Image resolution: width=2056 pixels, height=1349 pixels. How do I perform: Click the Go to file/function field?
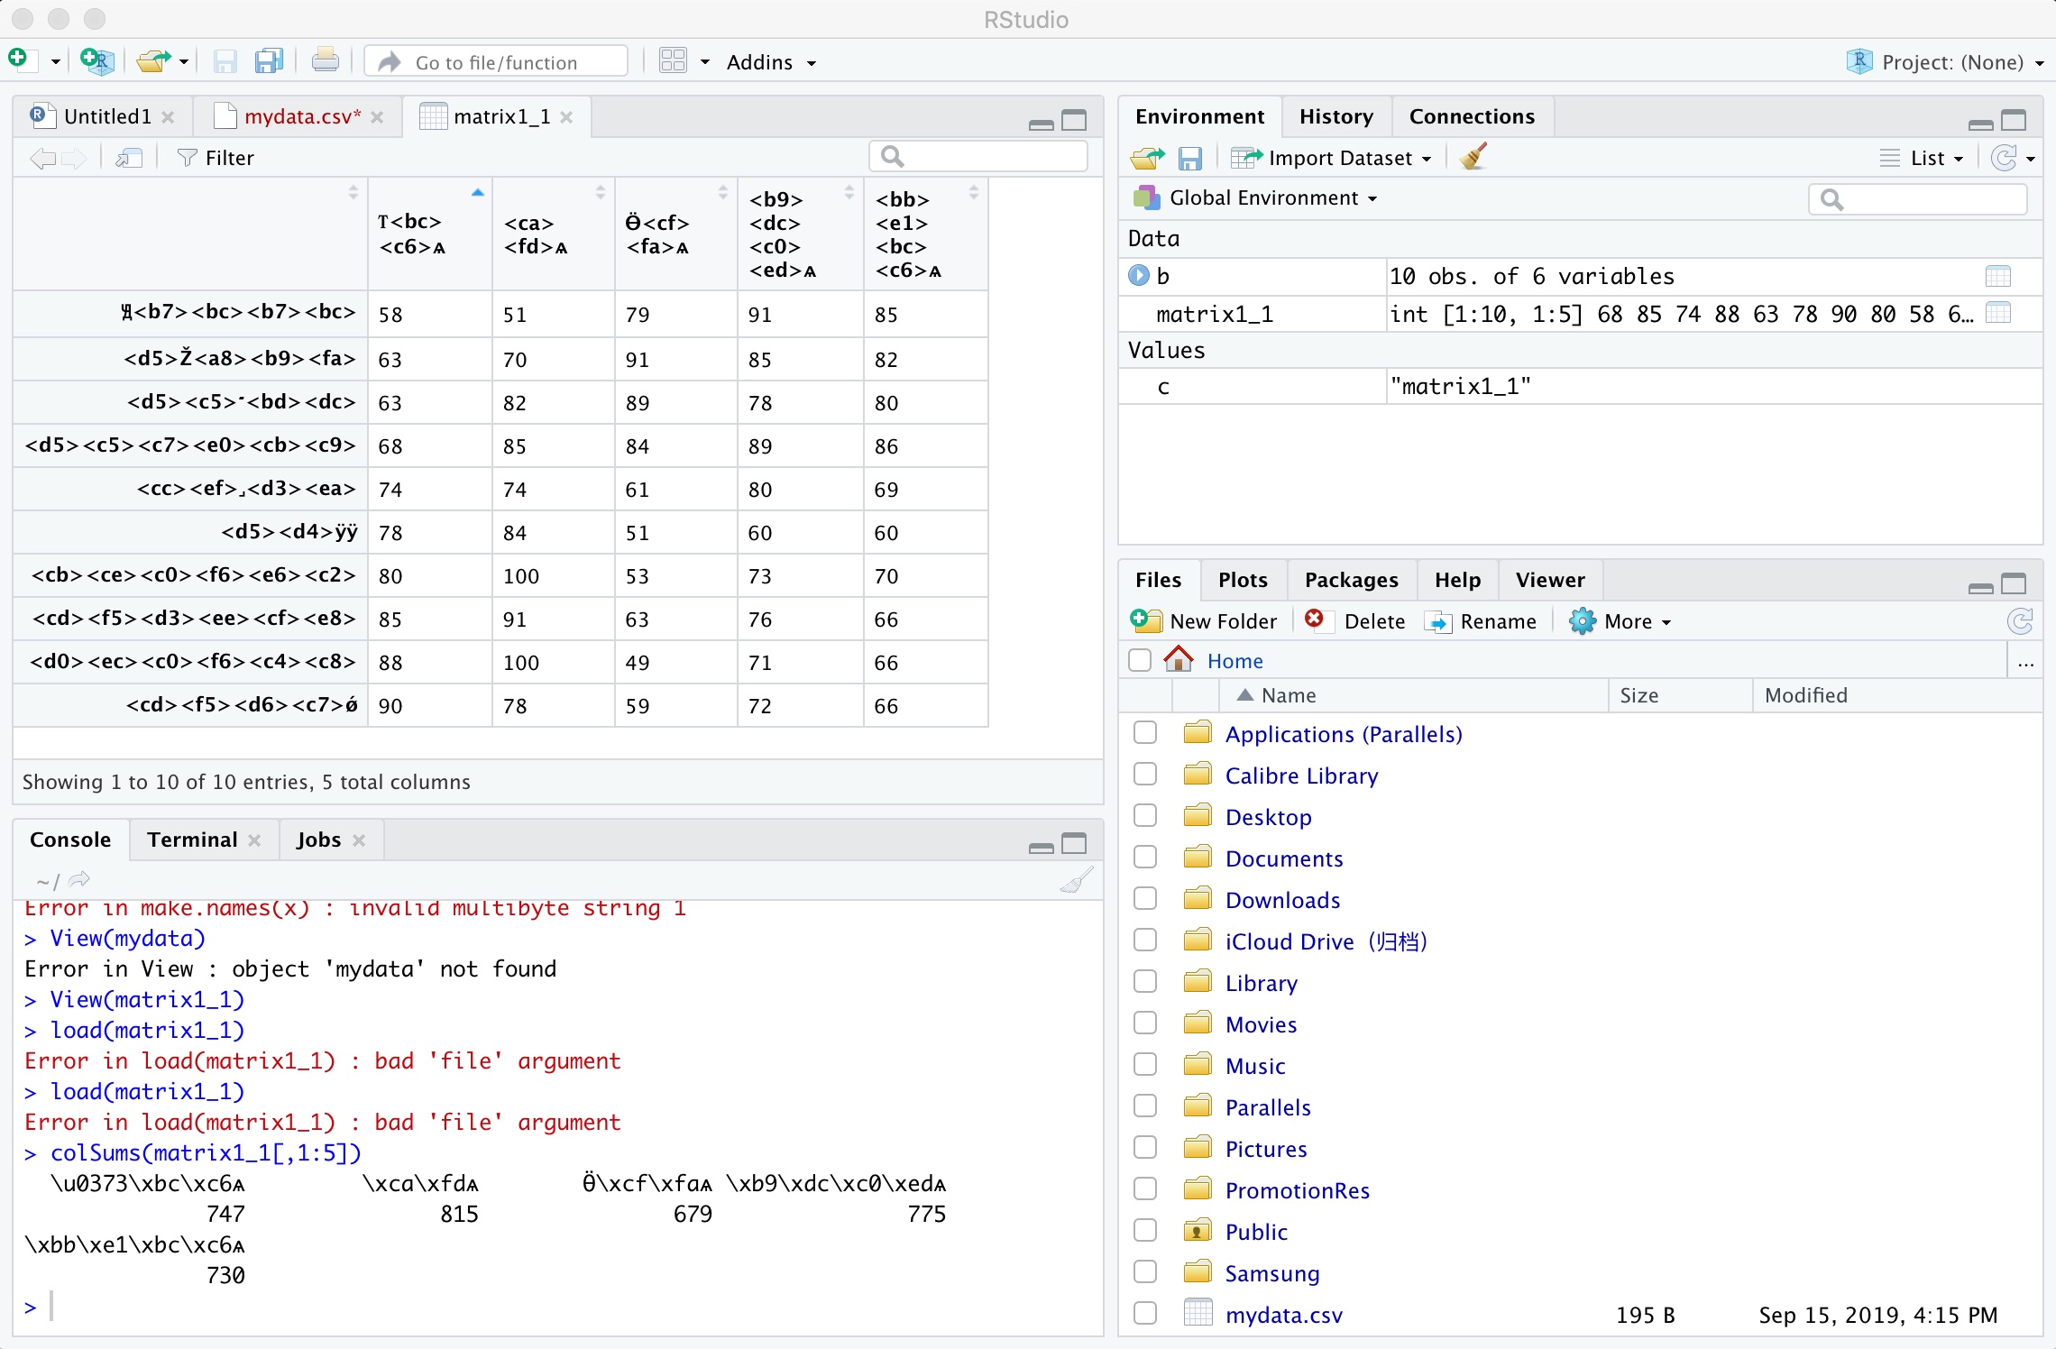497,62
